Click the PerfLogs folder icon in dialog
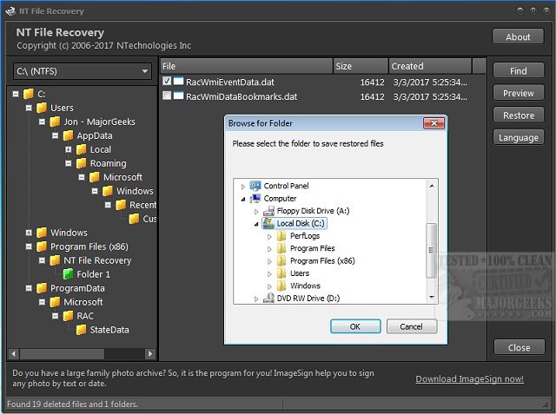556x414 pixels. 281,236
